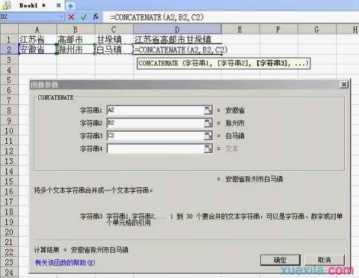Screen dimensions: 359x278
Task: Click the 确定 button
Action: coord(280,260)
